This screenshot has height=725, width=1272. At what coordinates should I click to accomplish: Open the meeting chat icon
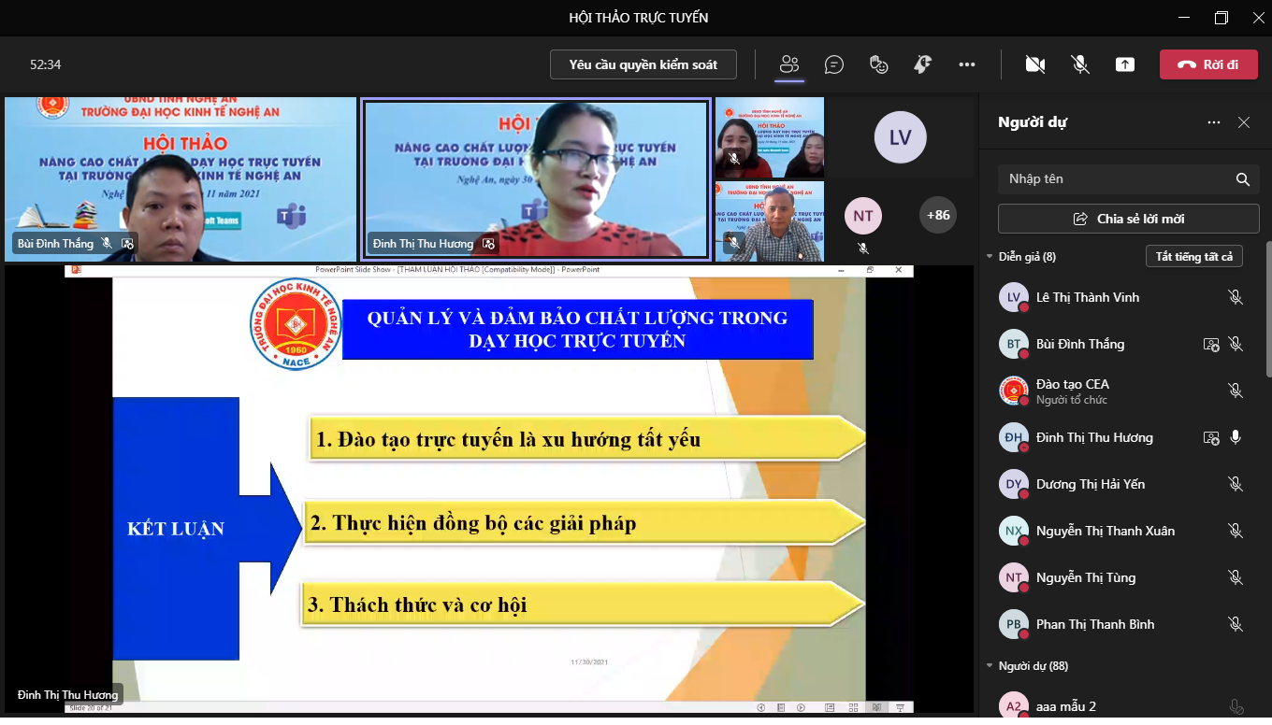pos(834,64)
